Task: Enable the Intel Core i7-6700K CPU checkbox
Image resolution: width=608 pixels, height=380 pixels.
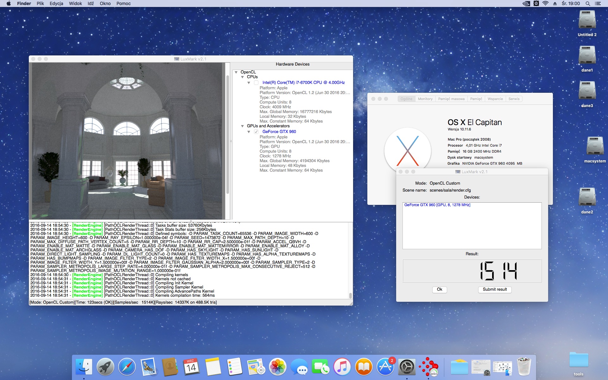Action: (256, 83)
